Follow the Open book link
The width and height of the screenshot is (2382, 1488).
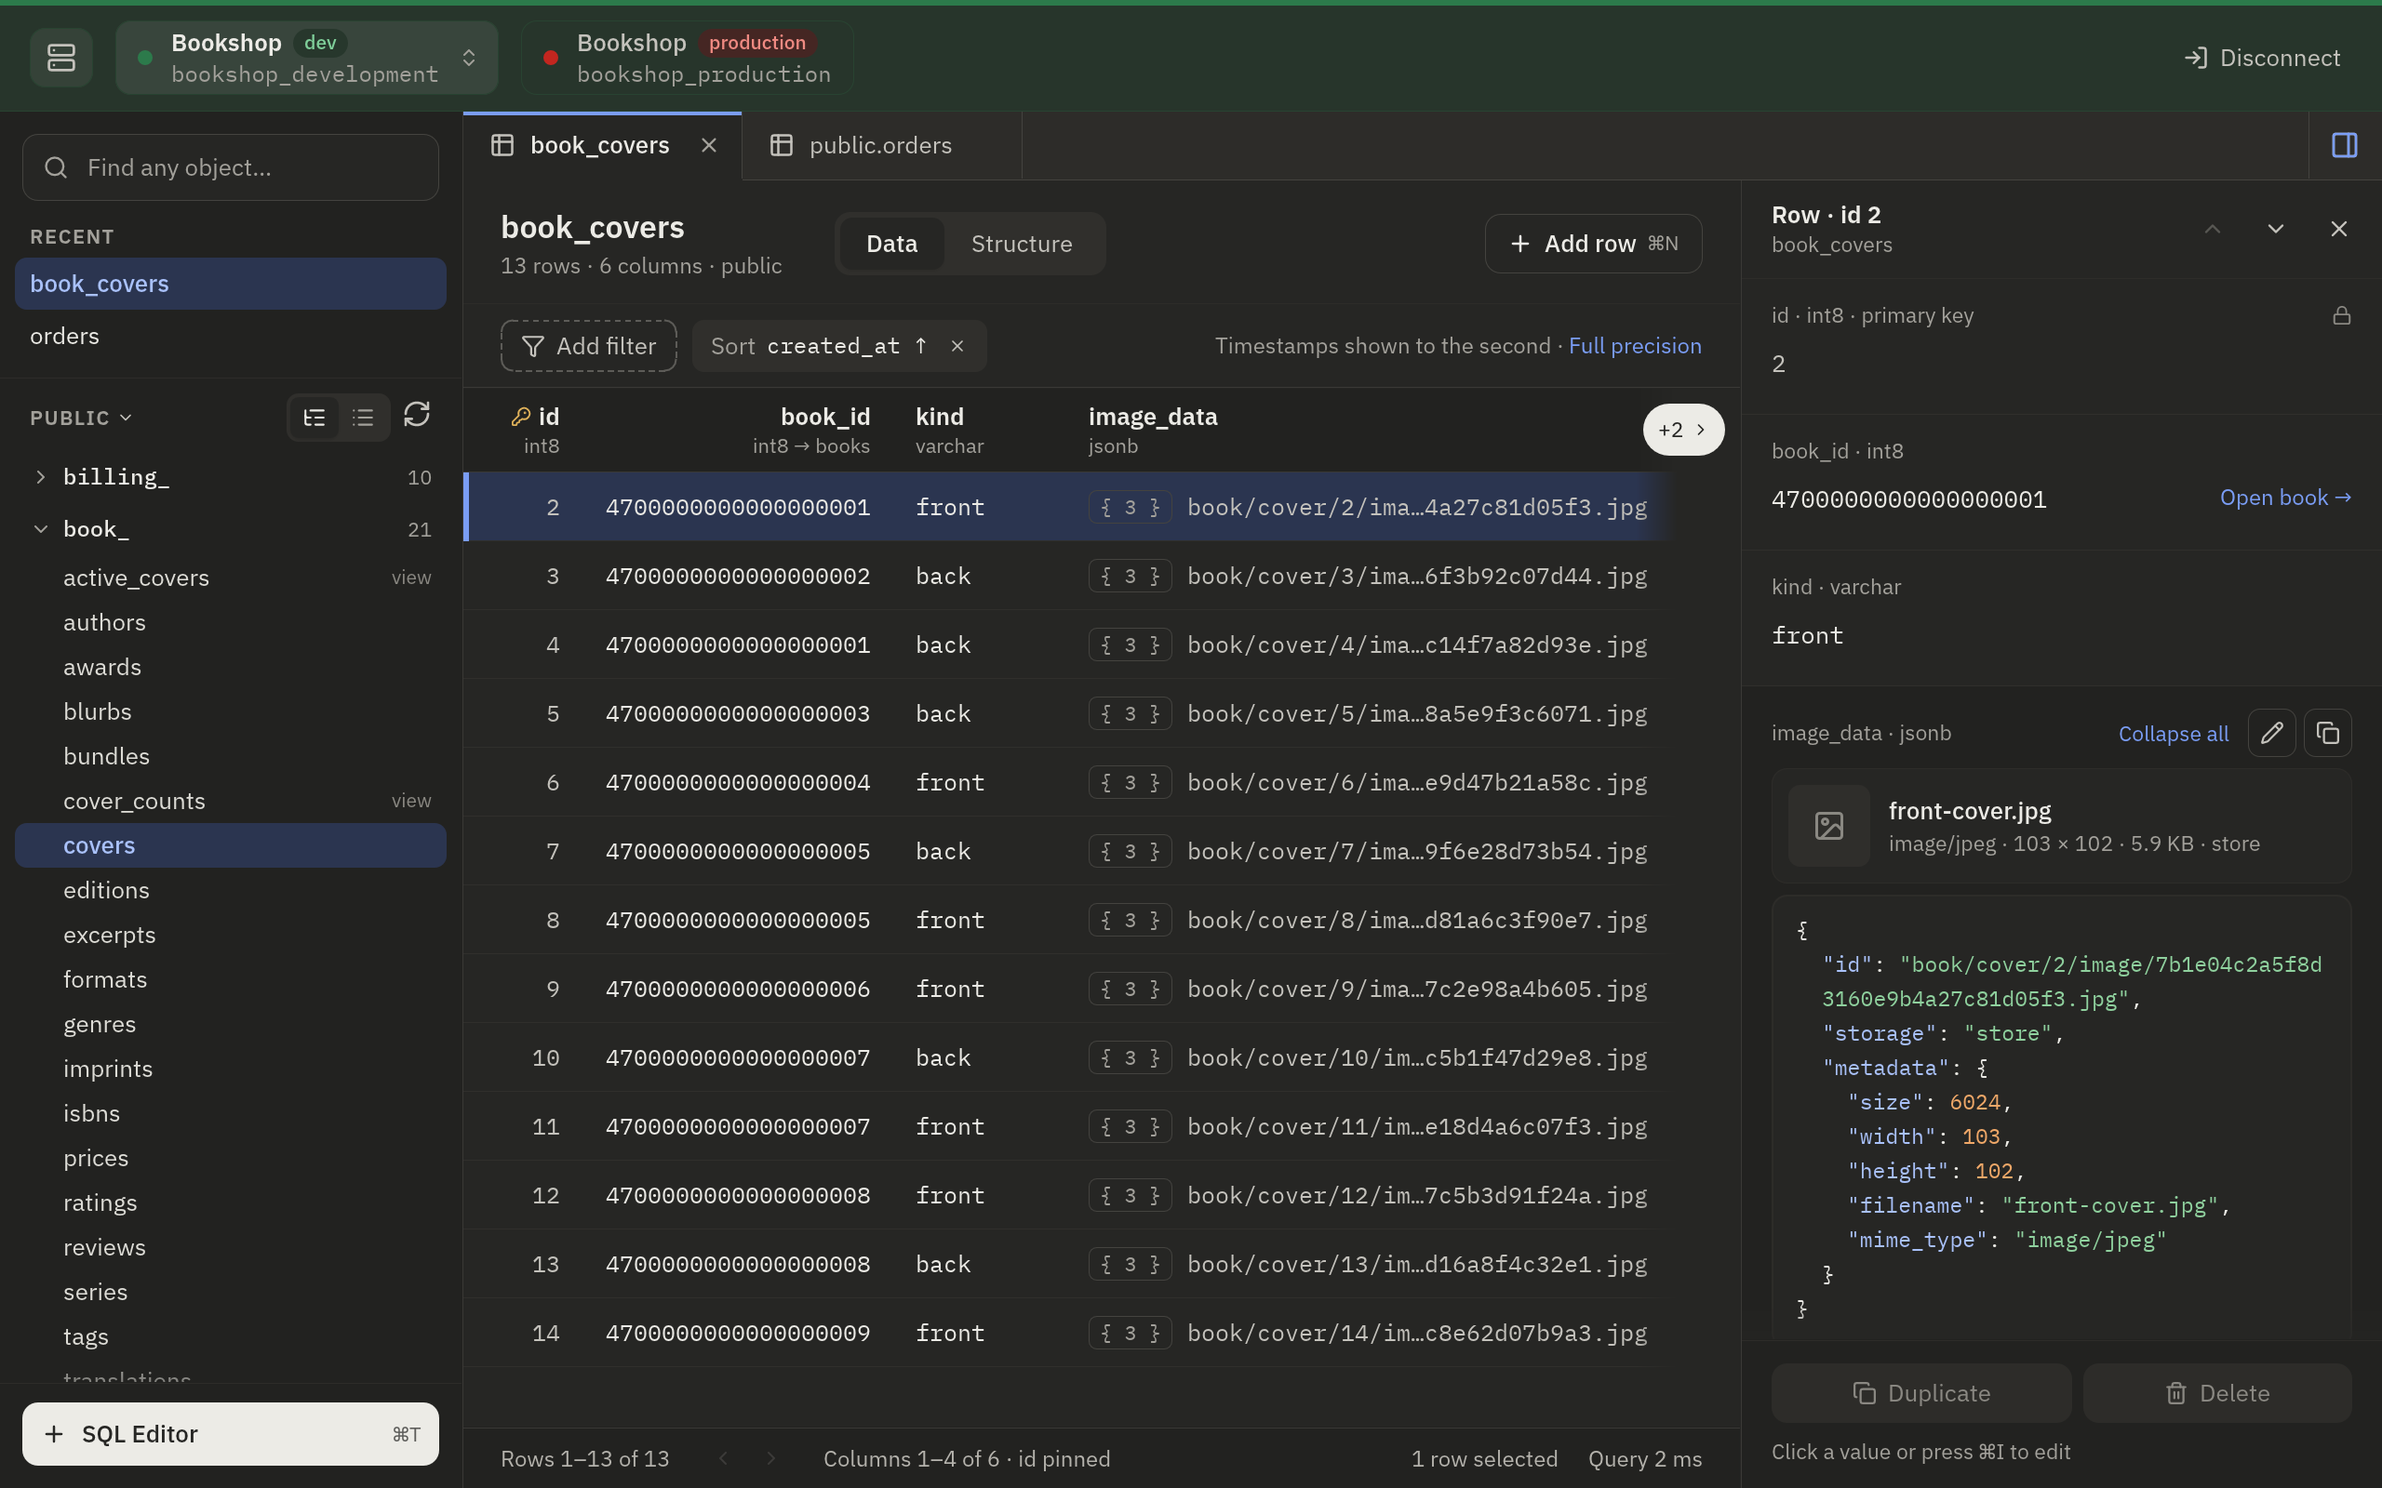click(2285, 498)
